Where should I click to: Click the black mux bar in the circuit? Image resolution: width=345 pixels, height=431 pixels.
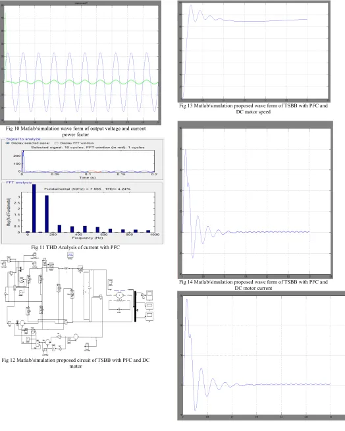pyautogui.click(x=135, y=306)
